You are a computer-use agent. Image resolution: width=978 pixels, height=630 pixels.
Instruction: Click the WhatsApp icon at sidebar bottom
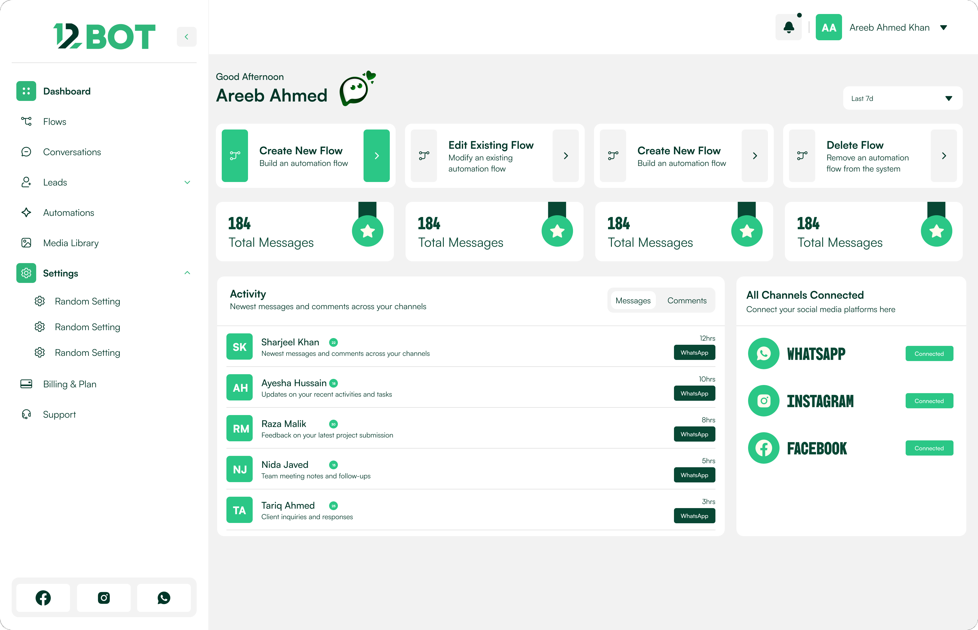tap(164, 598)
